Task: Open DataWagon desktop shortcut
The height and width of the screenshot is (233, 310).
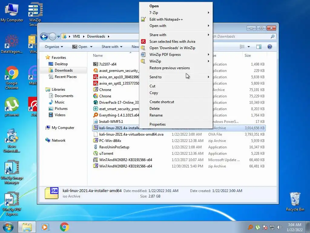Action: [x=12, y=44]
